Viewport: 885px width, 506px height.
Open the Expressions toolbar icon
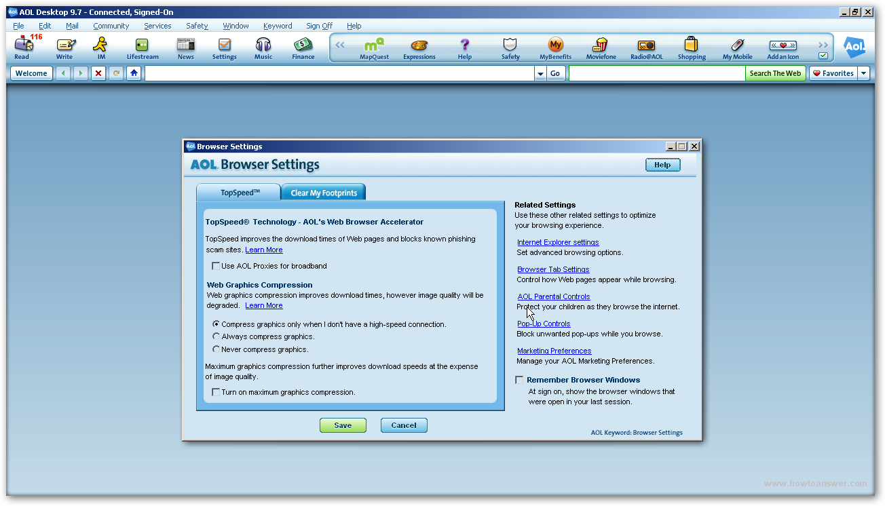coord(419,47)
